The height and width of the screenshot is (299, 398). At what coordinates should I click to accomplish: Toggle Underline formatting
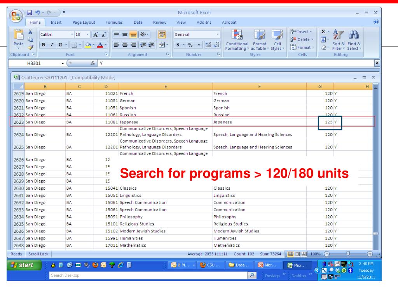click(60, 45)
